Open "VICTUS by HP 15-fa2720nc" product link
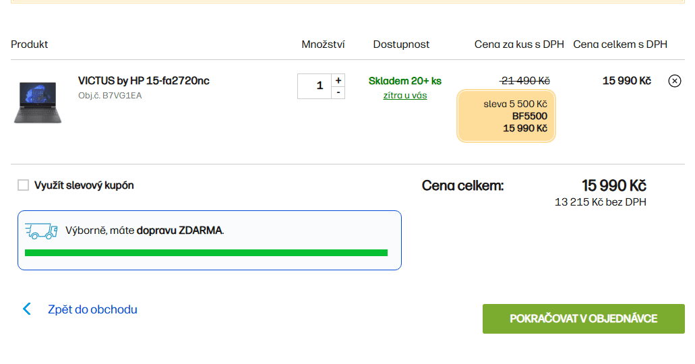This screenshot has width=695, height=364. click(x=144, y=81)
